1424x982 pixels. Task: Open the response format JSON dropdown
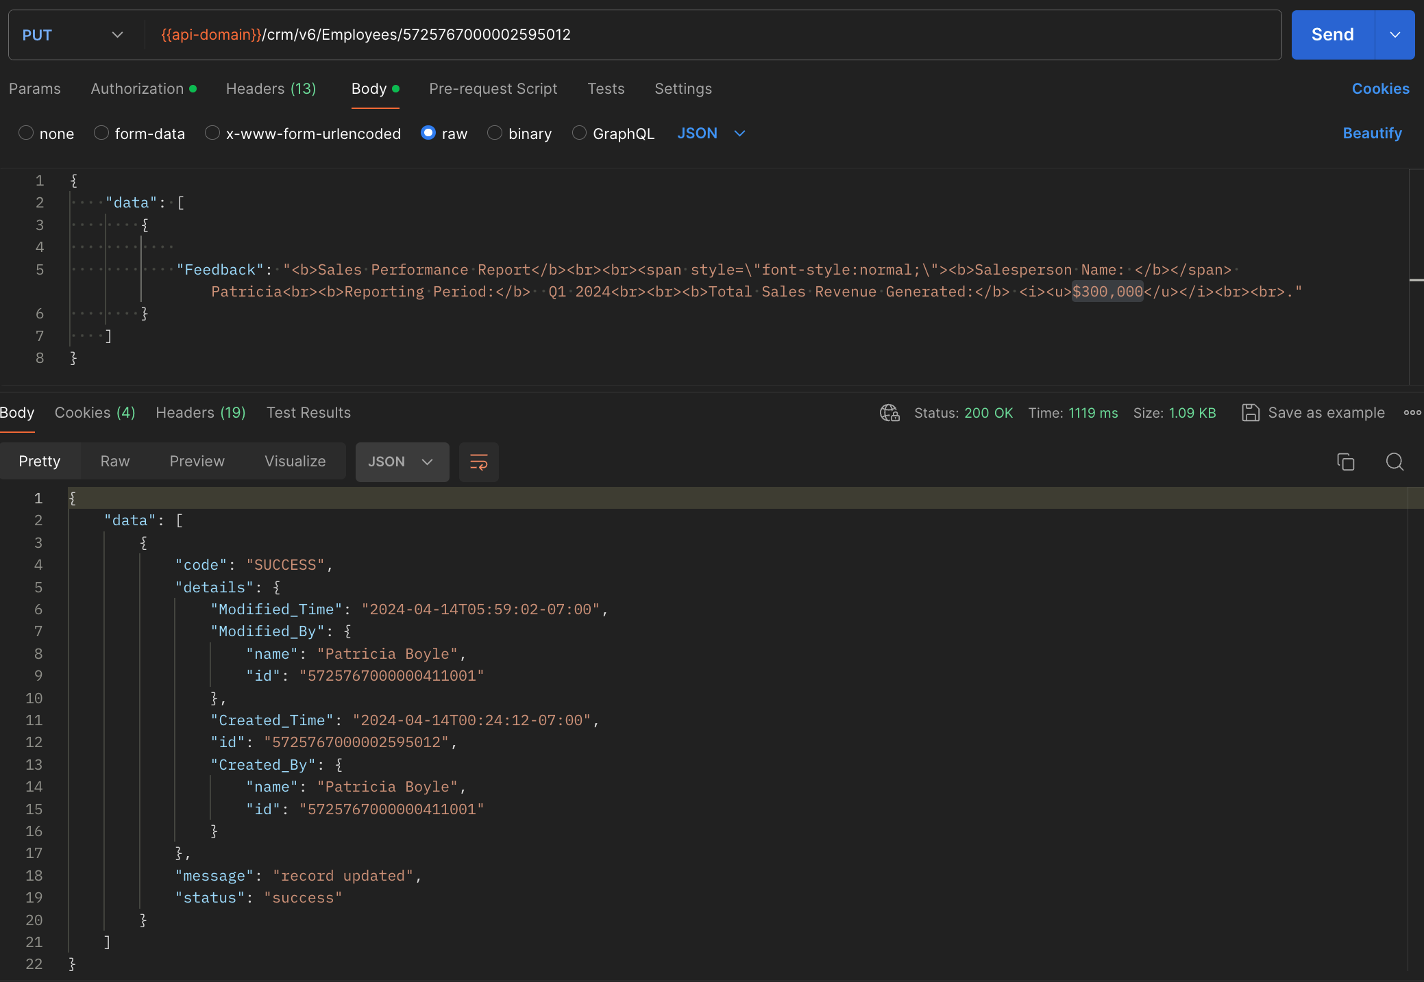(x=402, y=462)
